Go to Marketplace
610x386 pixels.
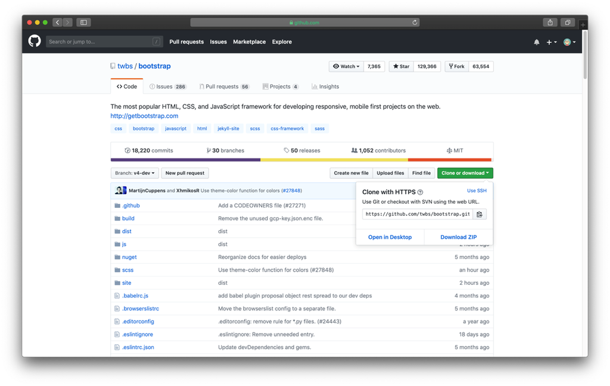tap(250, 42)
